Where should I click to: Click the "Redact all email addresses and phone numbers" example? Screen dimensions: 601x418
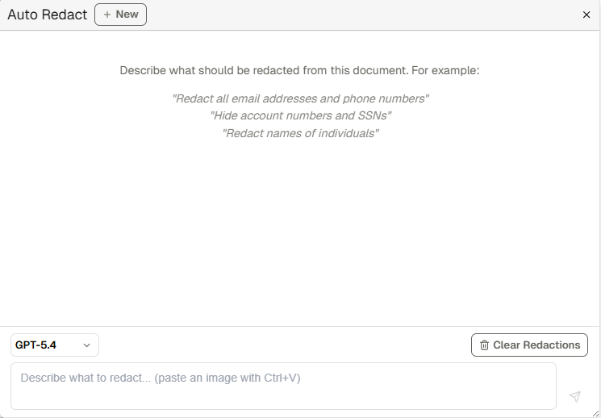(x=300, y=98)
